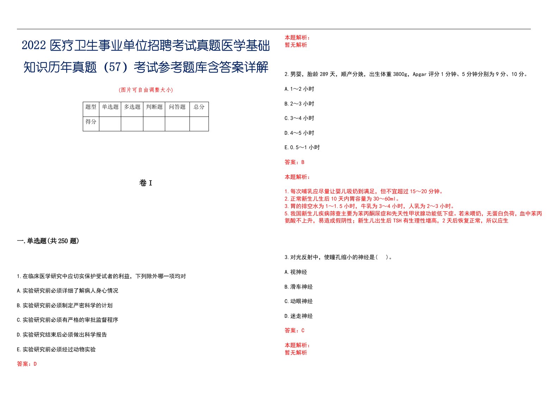This screenshot has width=559, height=395.
Task: Click '本题解析：' under answer C
Action: 297,345
